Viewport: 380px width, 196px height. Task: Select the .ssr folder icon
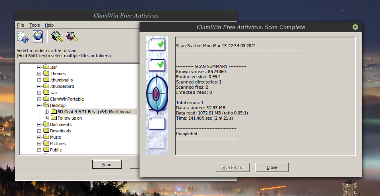(46, 67)
